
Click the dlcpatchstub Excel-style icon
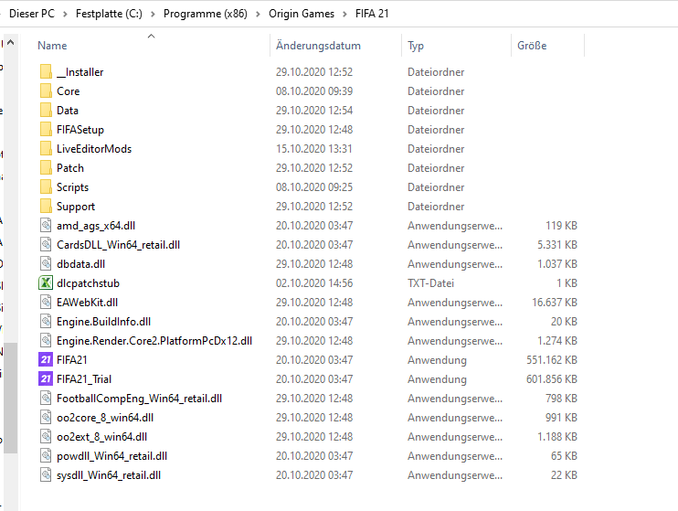[x=46, y=283]
